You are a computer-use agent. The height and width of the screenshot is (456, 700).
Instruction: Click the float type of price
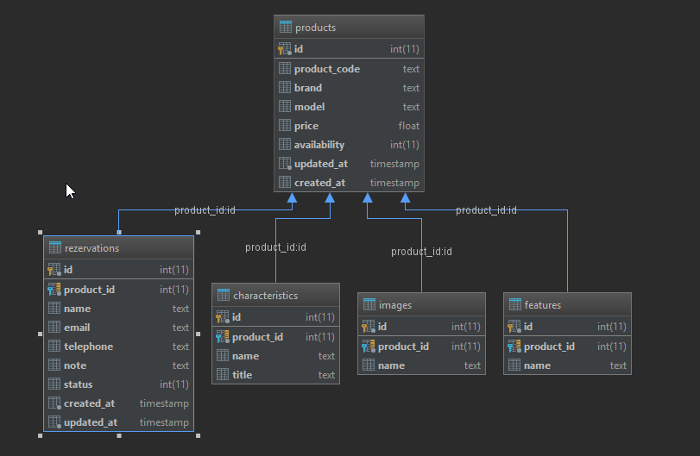(x=409, y=126)
